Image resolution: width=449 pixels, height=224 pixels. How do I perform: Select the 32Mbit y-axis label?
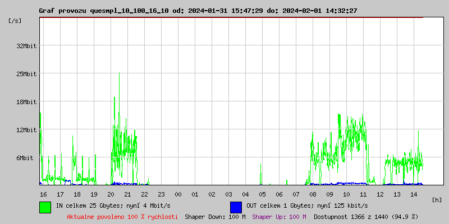[x=26, y=46]
